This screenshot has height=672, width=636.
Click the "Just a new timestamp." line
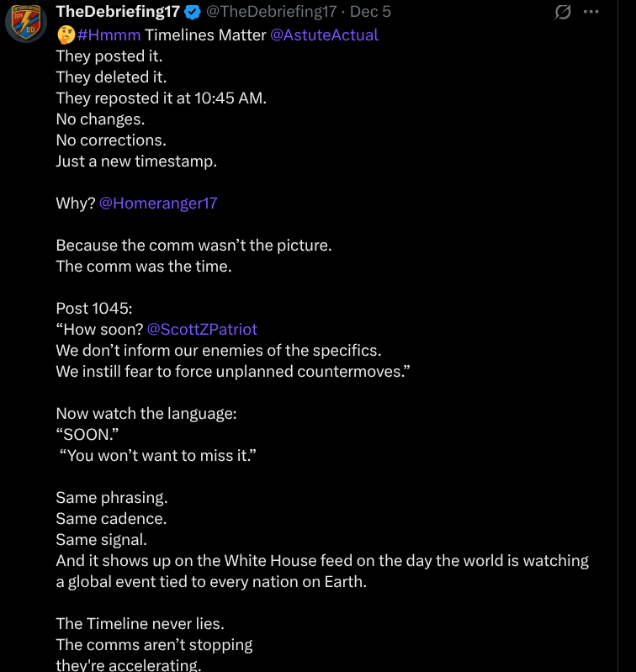tap(136, 161)
